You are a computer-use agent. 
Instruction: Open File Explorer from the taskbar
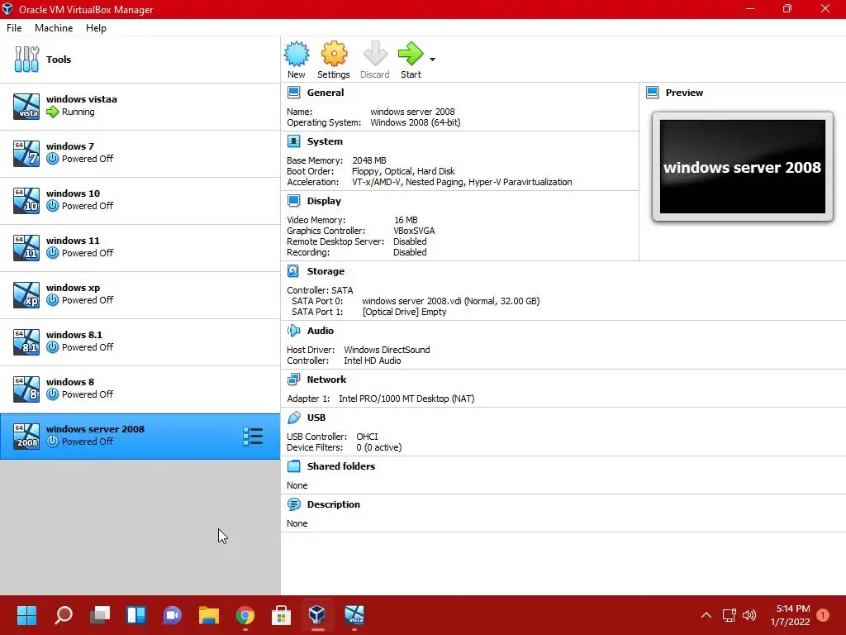click(209, 615)
